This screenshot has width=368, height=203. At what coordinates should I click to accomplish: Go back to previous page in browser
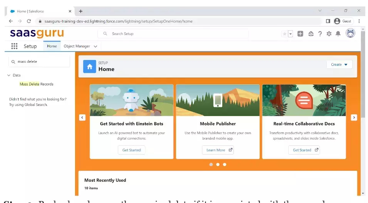pyautogui.click(x=11, y=21)
